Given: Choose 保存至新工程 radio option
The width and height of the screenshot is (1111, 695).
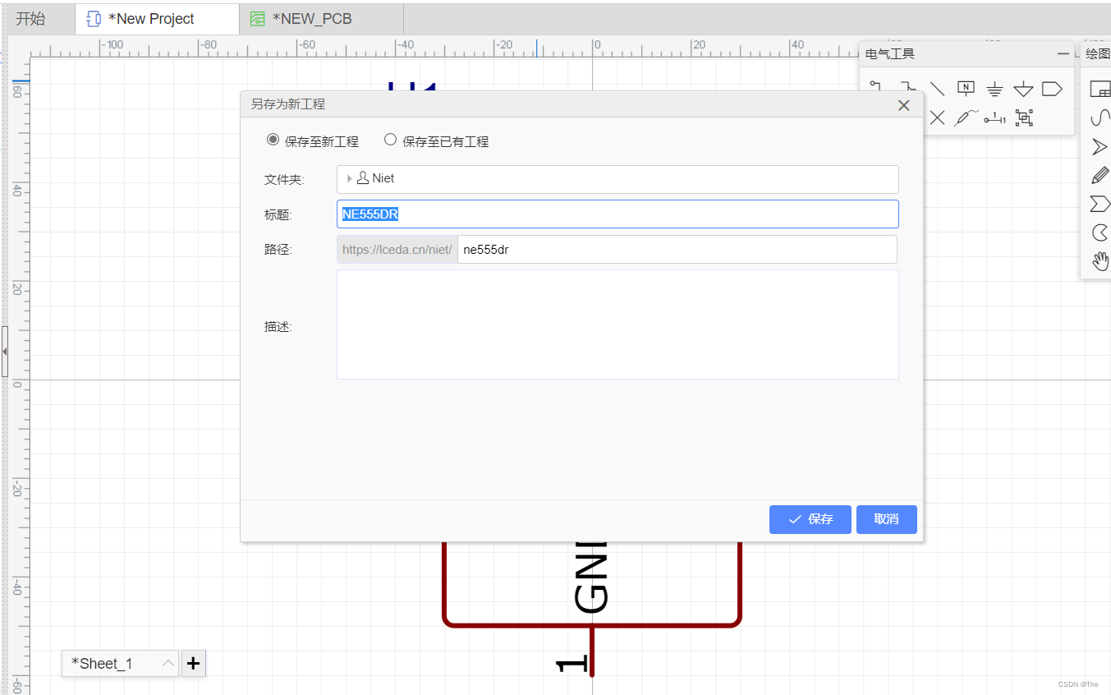Looking at the screenshot, I should tap(273, 140).
